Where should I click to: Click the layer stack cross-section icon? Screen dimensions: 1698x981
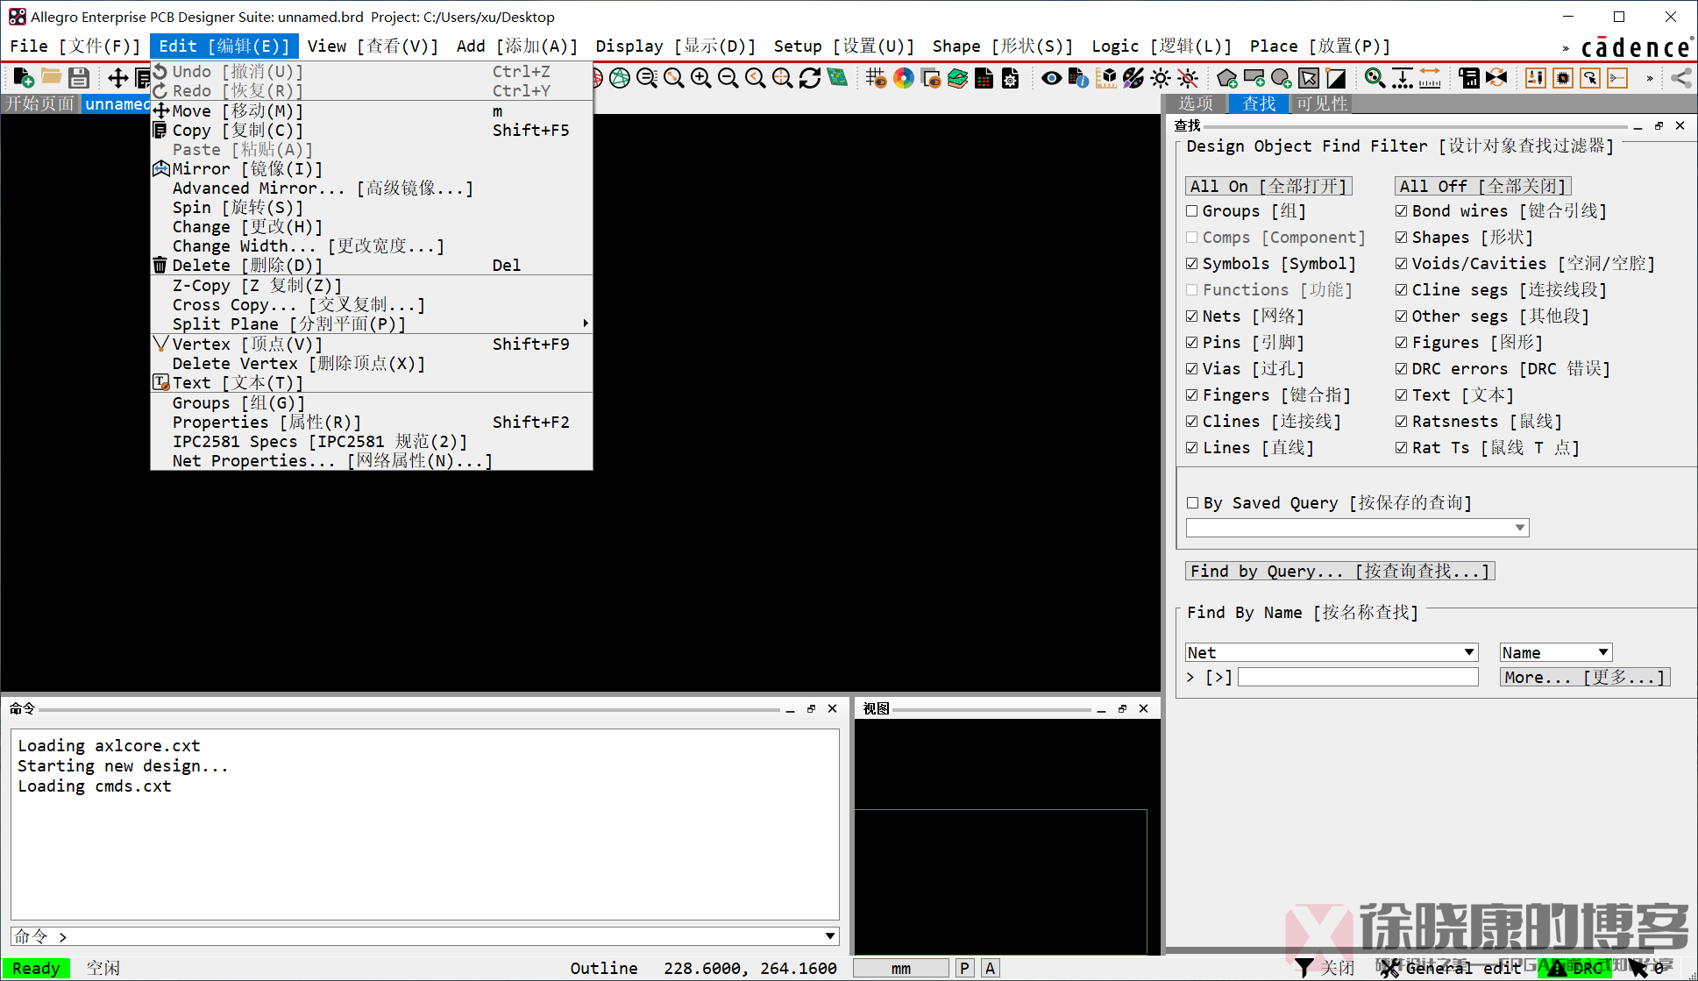click(957, 78)
